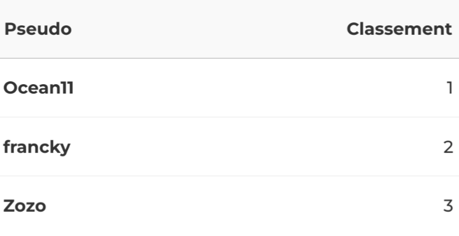Select the Zozo table row
Viewport: 459px width, 236px height.
click(x=229, y=207)
